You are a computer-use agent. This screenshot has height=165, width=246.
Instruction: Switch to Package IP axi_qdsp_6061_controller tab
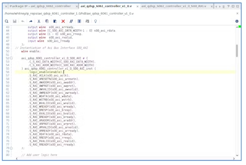[40, 6]
